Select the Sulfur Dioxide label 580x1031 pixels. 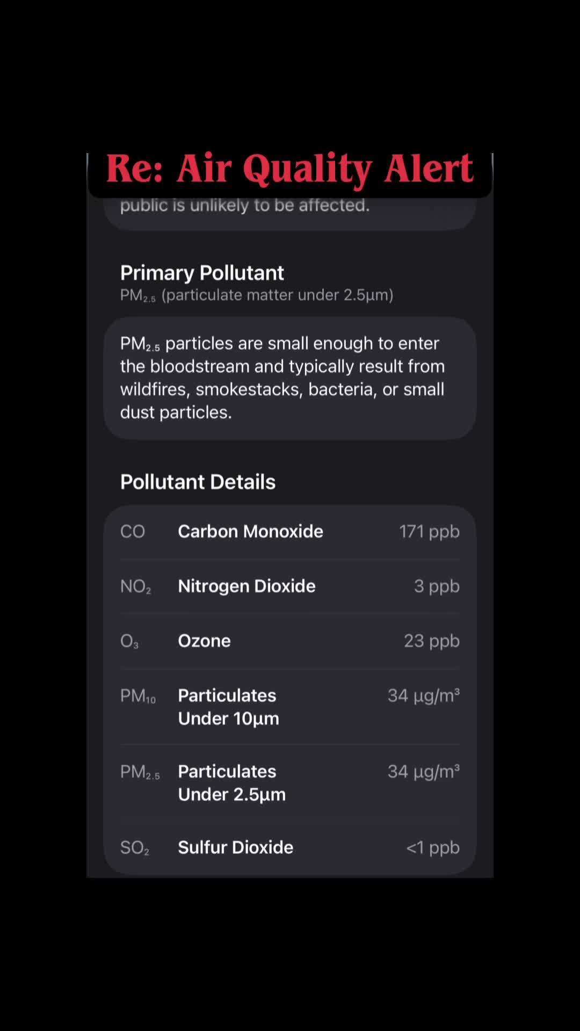point(236,847)
